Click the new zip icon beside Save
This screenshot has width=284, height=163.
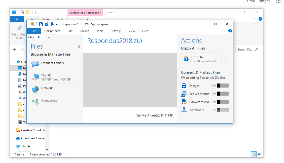[47, 24]
